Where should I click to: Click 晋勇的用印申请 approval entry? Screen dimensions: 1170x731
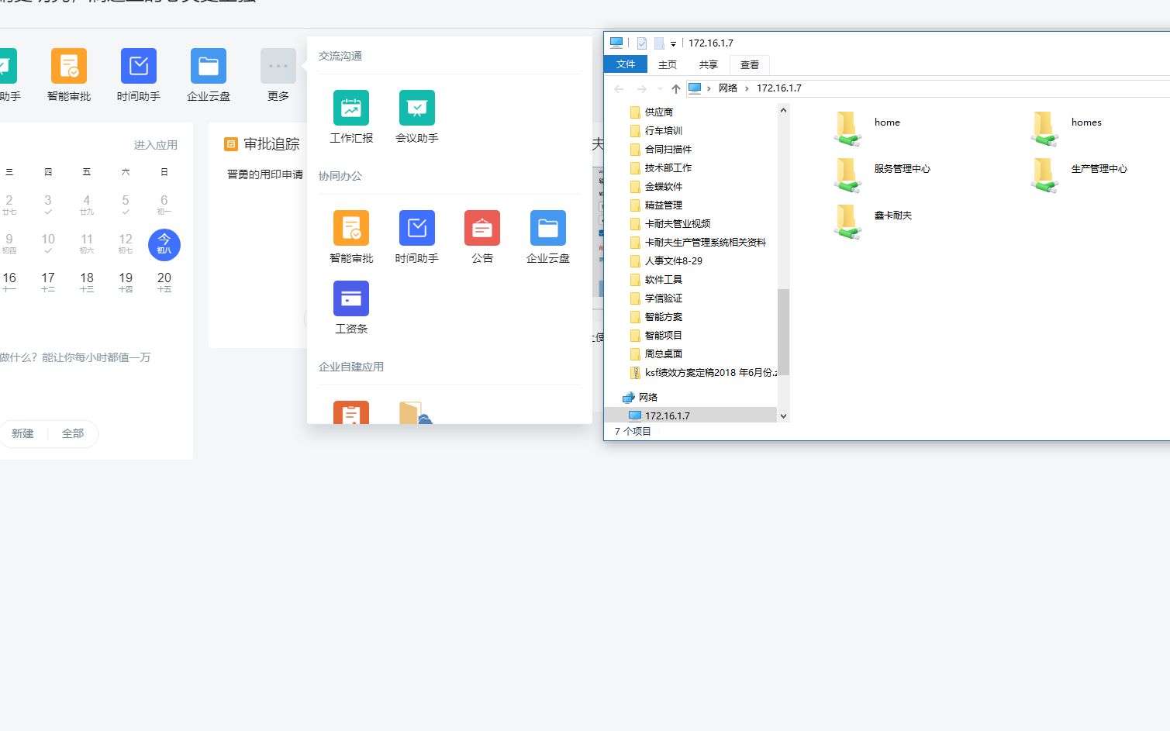click(x=265, y=174)
